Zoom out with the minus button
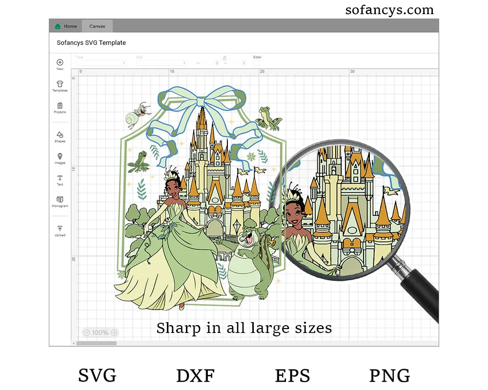This screenshot has width=488, height=390. (86, 332)
